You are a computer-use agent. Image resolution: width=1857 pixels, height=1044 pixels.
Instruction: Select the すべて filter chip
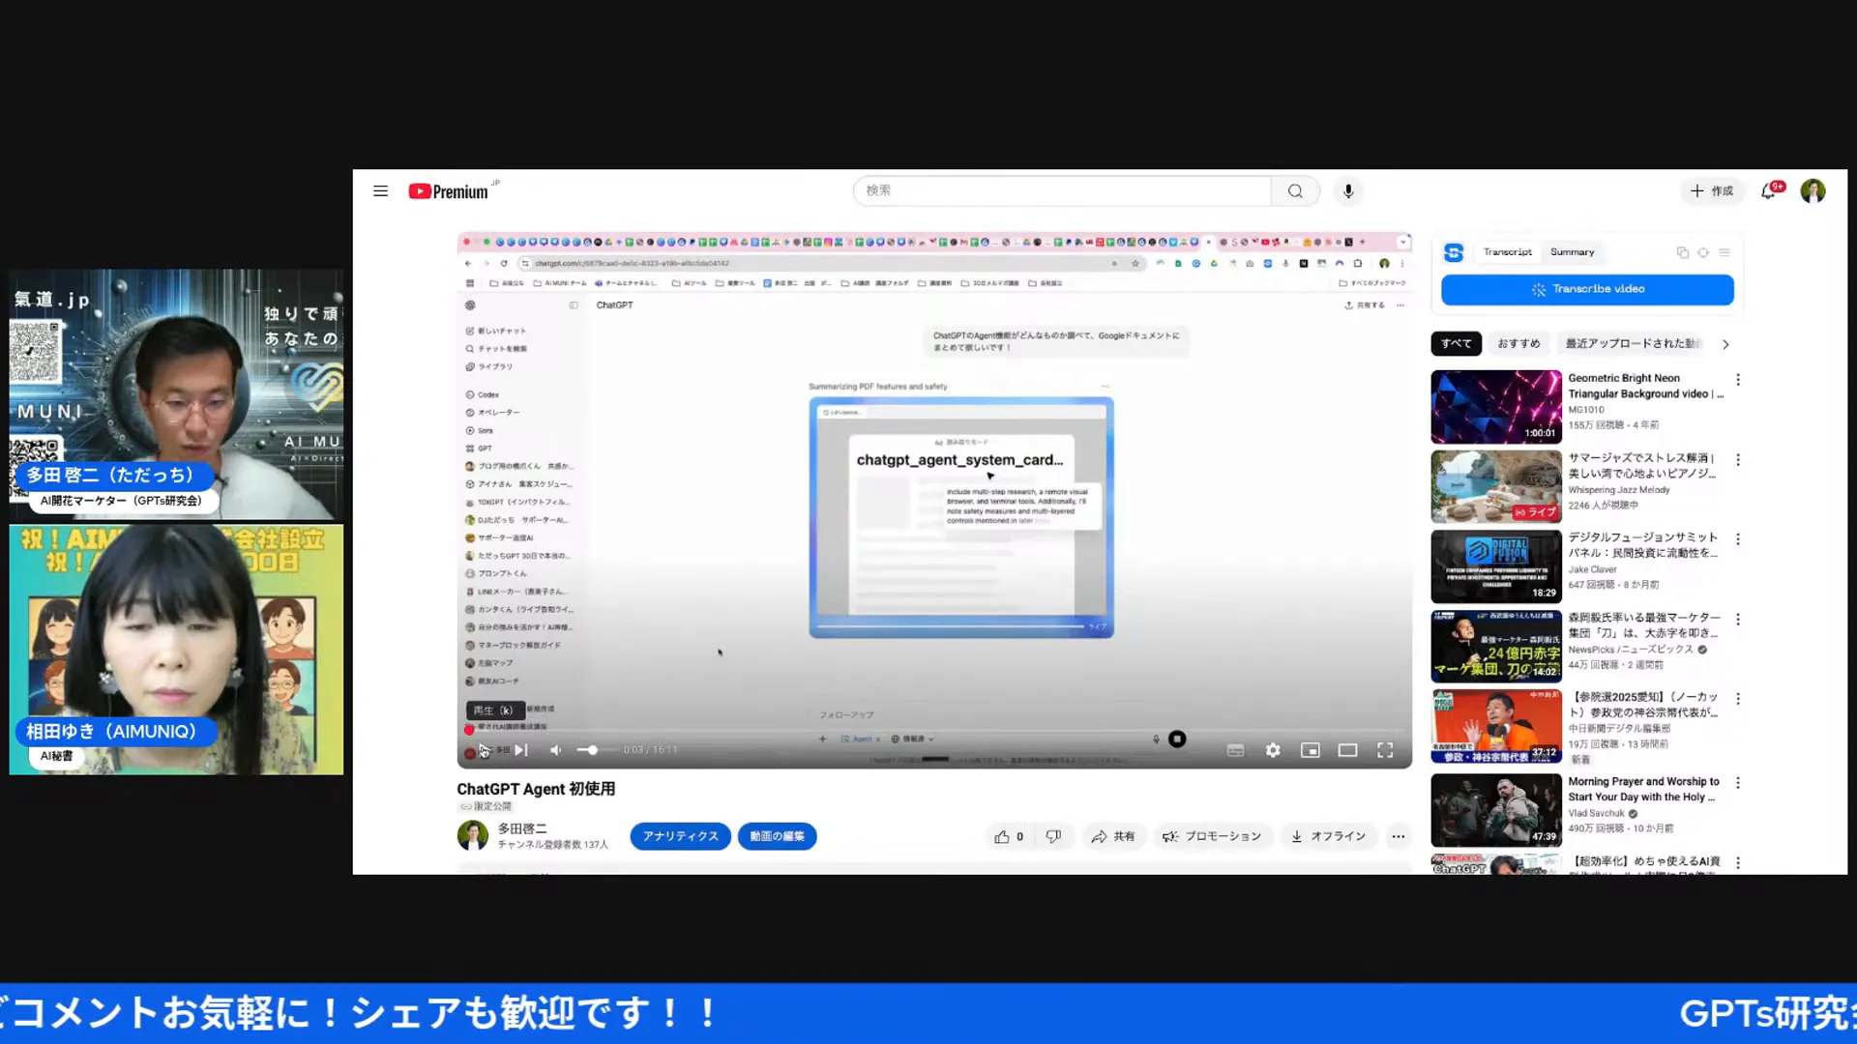tap(1456, 344)
